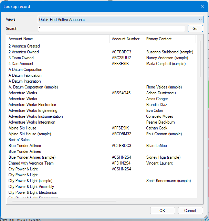The image size is (209, 221).
Task: Select 'Adventure Works Instrumentation' account
Action: pyautogui.click(x=36, y=116)
